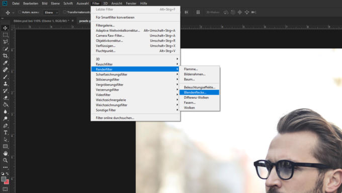Image resolution: width=342 pixels, height=193 pixels.
Task: Select the Clone Stamp tool
Action: pos(5,84)
